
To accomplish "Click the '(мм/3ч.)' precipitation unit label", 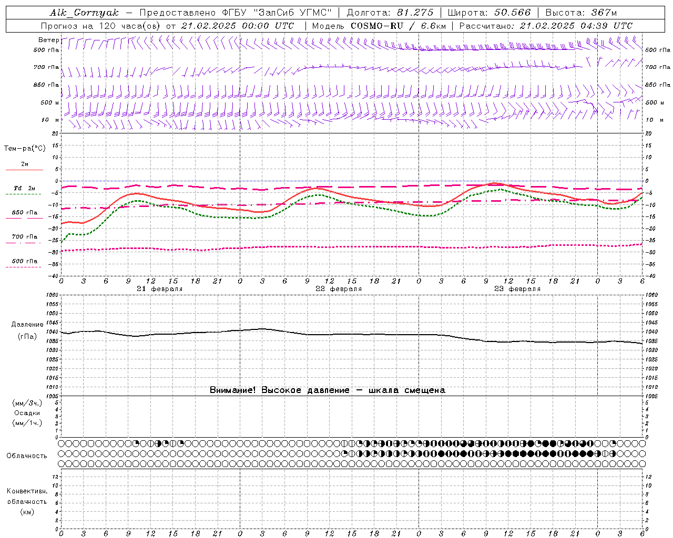I will tap(27, 403).
